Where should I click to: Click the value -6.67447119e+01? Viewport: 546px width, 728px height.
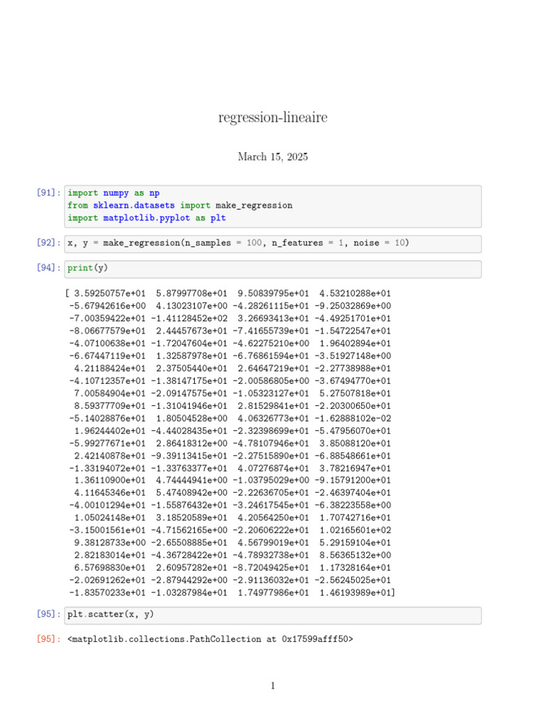pos(107,356)
